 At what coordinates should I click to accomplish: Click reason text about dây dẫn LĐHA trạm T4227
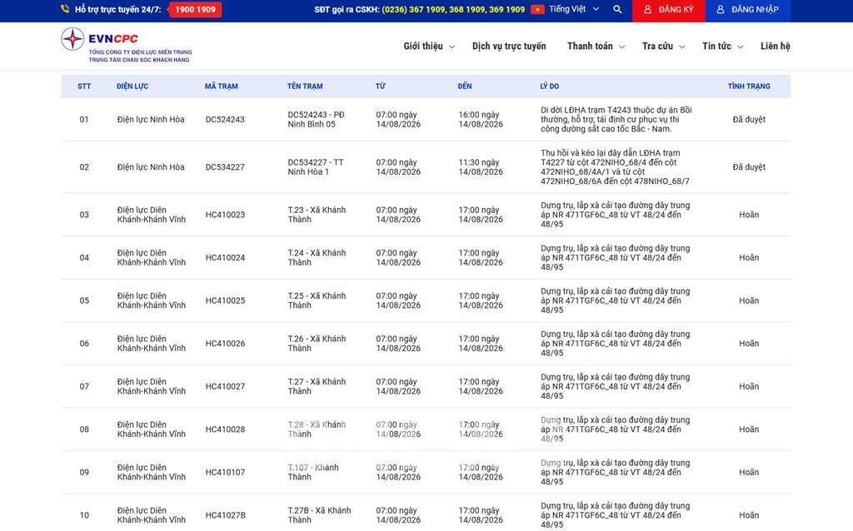pyautogui.click(x=615, y=166)
